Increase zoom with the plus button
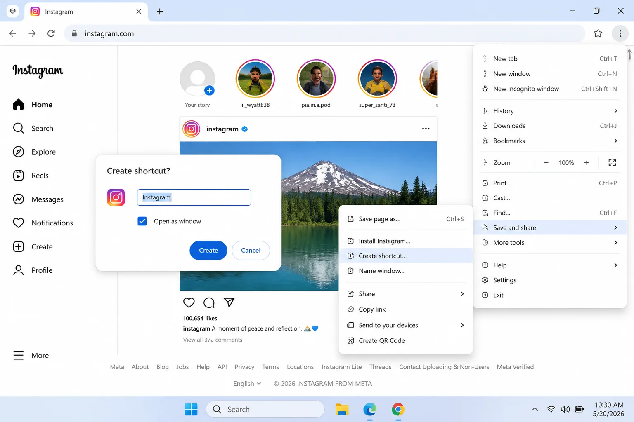This screenshot has height=422, width=634. pos(587,163)
